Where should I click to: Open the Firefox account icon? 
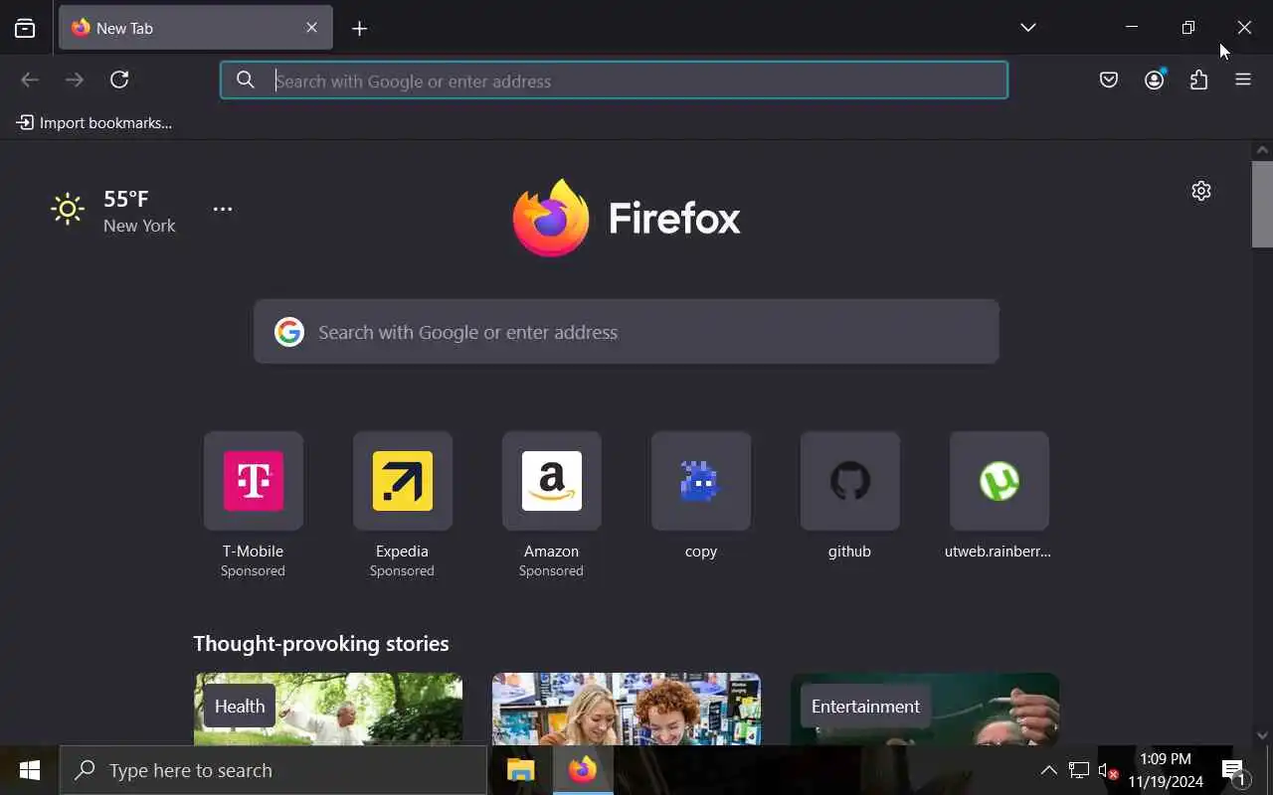tap(1155, 79)
